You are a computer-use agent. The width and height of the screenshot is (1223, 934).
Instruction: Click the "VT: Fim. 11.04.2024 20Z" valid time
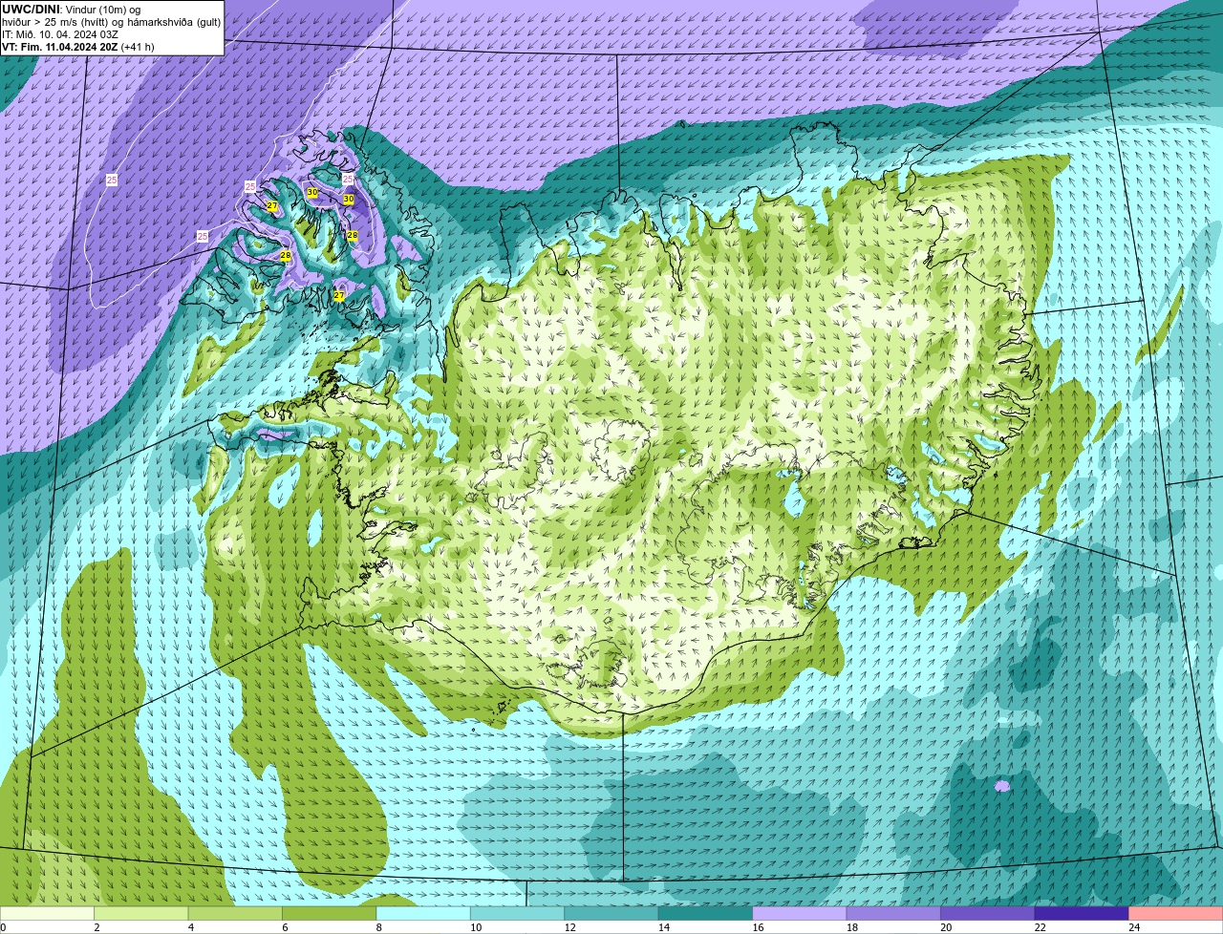pyautogui.click(x=59, y=46)
